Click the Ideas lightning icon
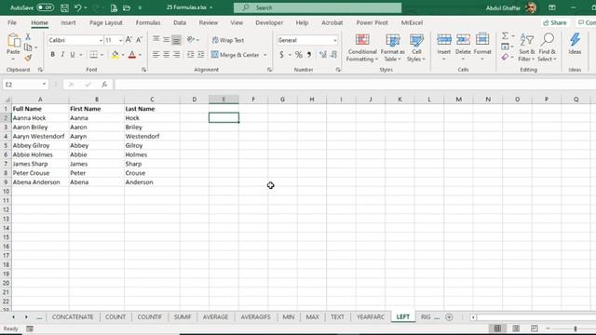Image resolution: width=596 pixels, height=335 pixels. pos(575,39)
